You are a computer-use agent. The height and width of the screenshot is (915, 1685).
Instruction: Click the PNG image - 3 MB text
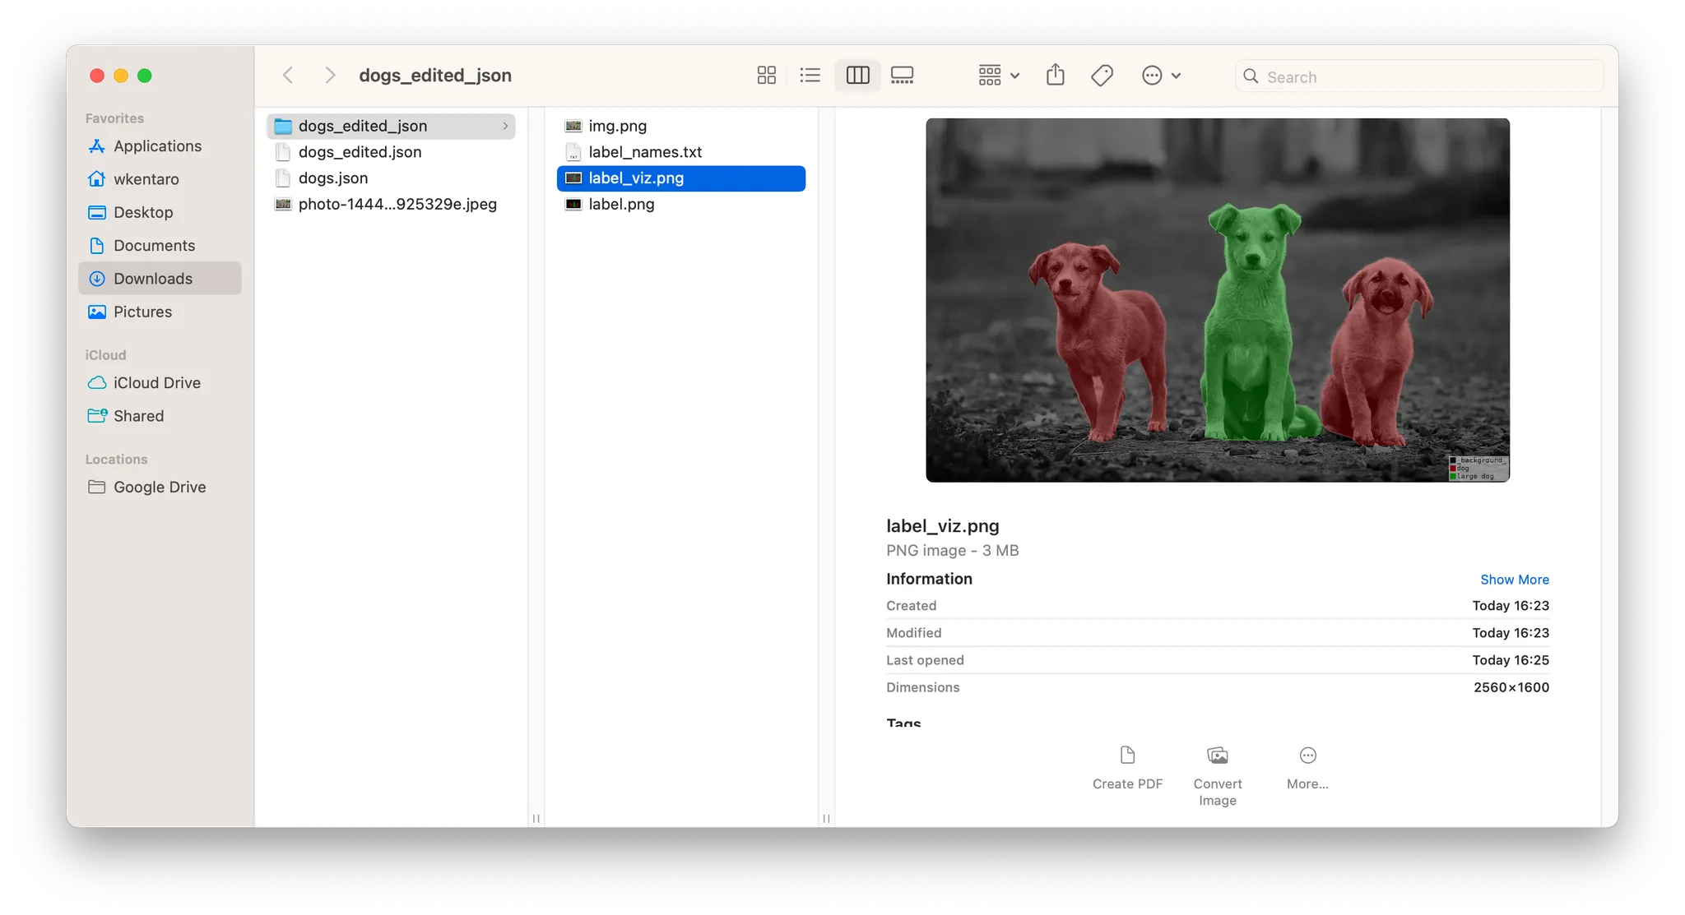[x=952, y=551]
